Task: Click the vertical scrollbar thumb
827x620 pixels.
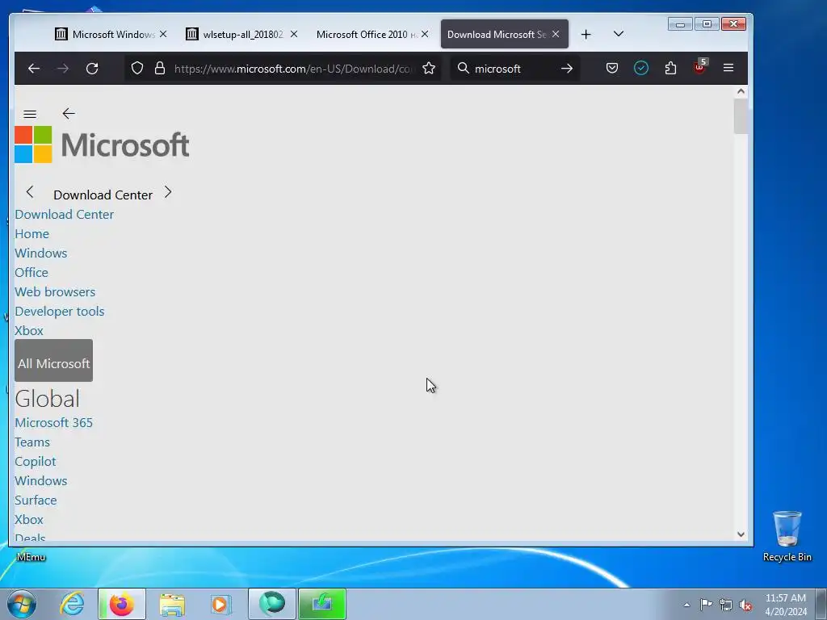Action: click(x=741, y=116)
